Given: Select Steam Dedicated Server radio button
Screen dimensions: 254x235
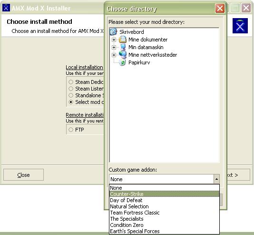Looking at the screenshot, I should click(71, 82).
